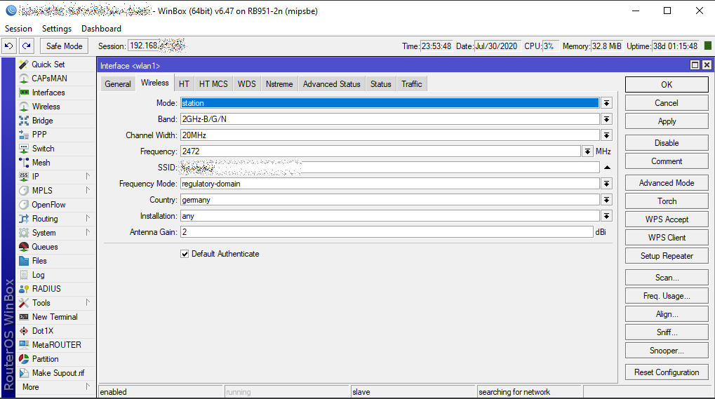715x399 pixels.
Task: Open the Installation dropdown arrow
Action: 606,217
